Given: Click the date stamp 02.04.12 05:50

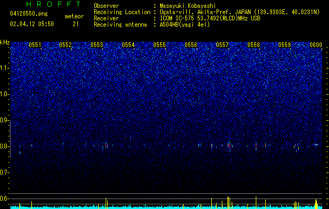Looking at the screenshot, I should (32, 24).
